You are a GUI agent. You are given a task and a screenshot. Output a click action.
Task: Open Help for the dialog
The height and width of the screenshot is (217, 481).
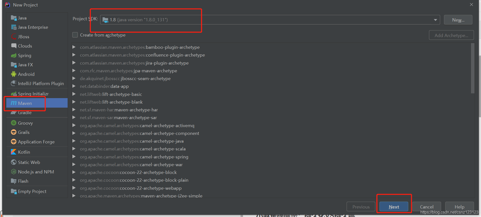pyautogui.click(x=459, y=207)
